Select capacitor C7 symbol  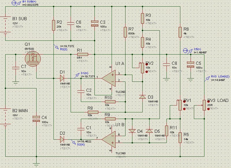pos(16,68)
